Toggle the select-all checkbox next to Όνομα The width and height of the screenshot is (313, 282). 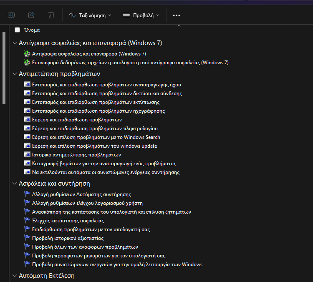[x=17, y=30]
